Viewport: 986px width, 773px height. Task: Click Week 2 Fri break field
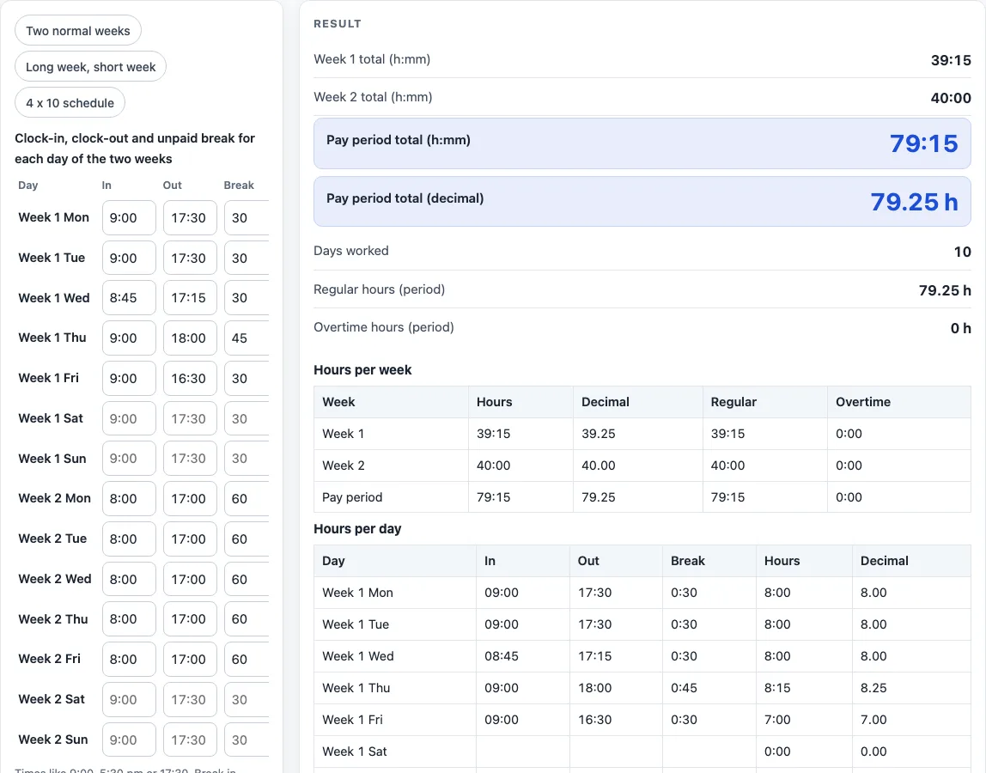click(x=246, y=659)
